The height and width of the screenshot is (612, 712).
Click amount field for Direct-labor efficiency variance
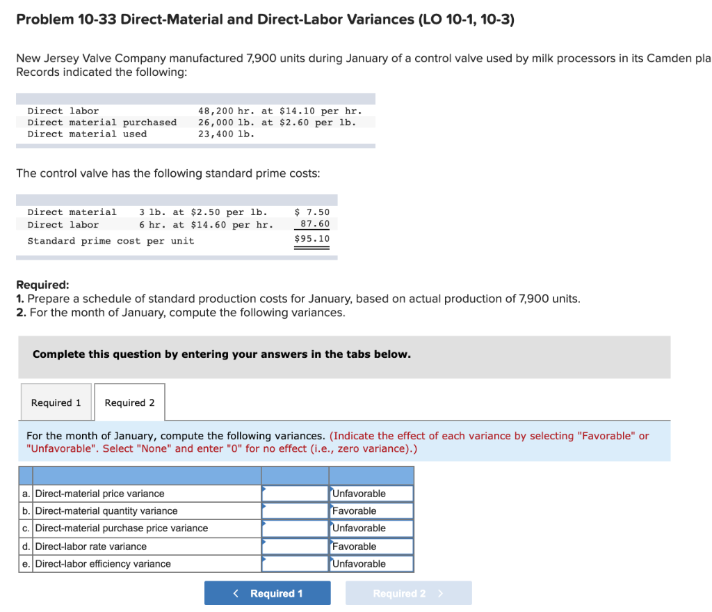pyautogui.click(x=295, y=564)
